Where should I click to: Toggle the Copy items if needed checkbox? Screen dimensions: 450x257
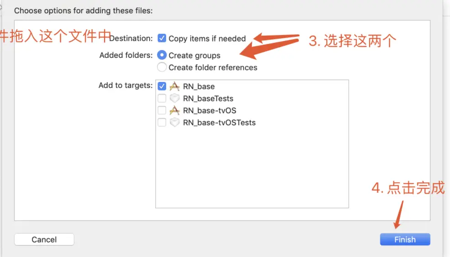point(162,38)
